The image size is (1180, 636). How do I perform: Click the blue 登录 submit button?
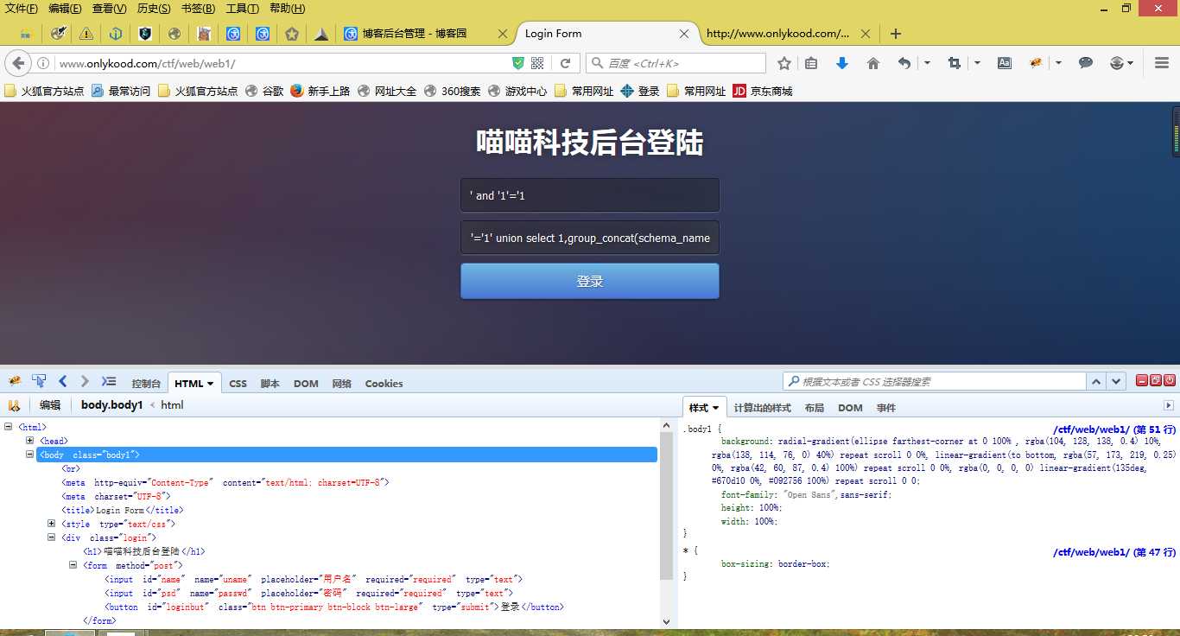pos(590,281)
